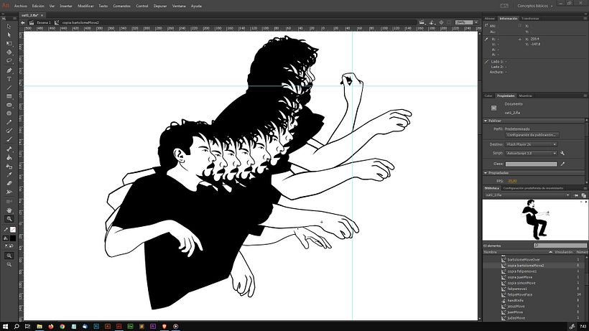Click the Center Stage icon
Screen dimensions: 589x331
point(441,22)
